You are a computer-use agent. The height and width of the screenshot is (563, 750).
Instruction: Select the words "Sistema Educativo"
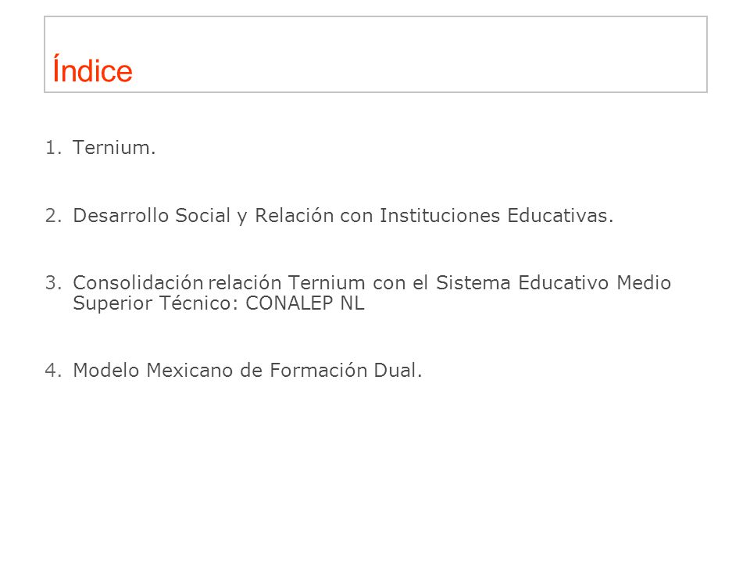(523, 282)
